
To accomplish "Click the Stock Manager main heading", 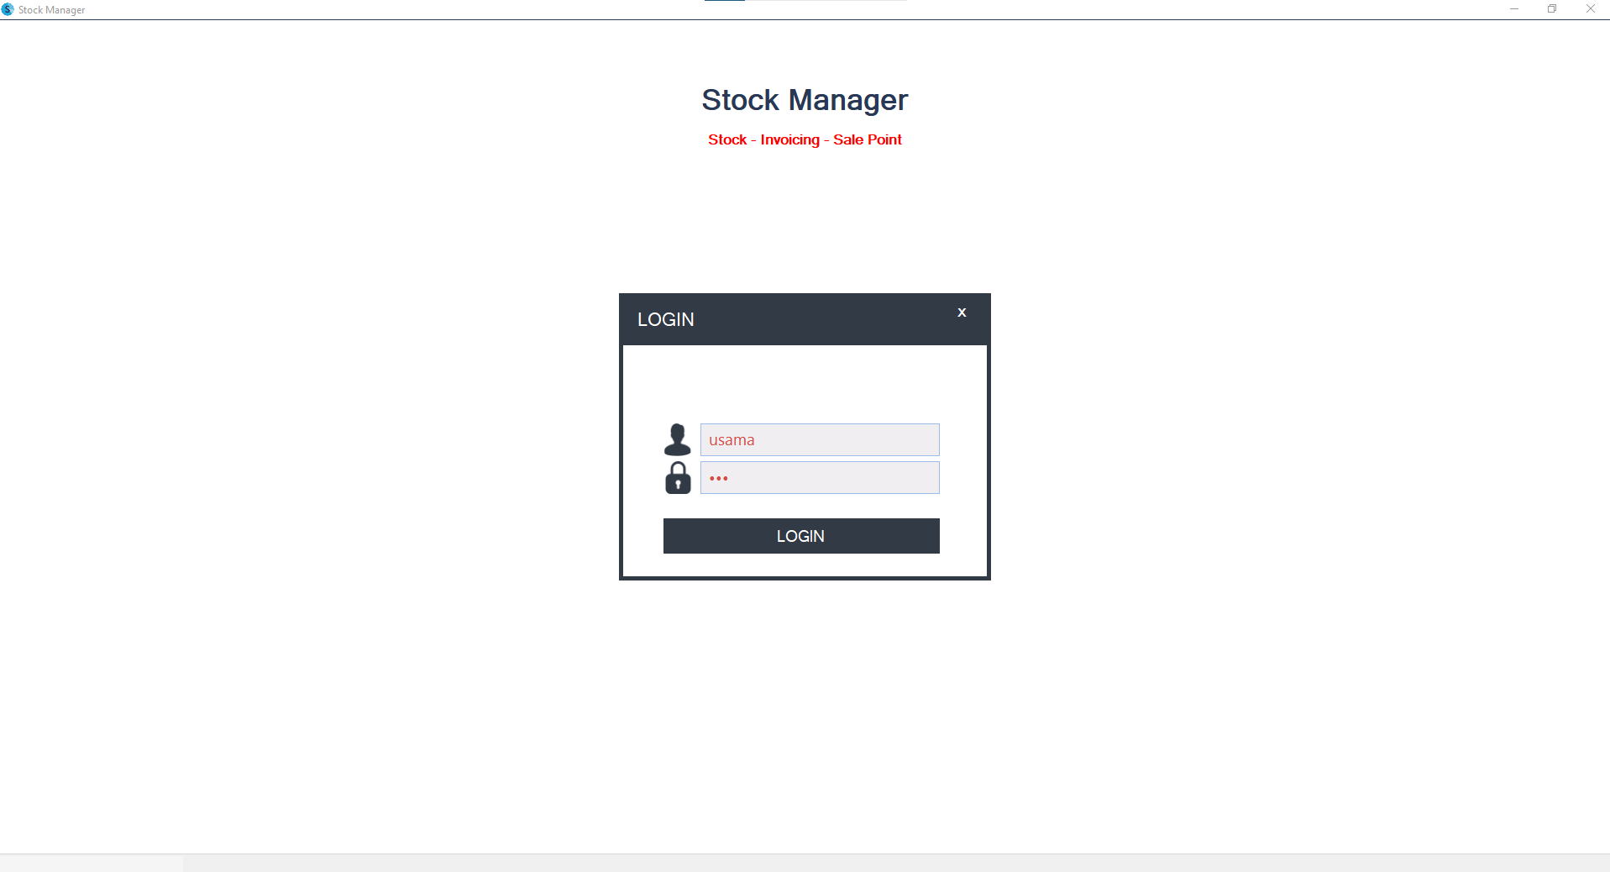I will pos(805,100).
